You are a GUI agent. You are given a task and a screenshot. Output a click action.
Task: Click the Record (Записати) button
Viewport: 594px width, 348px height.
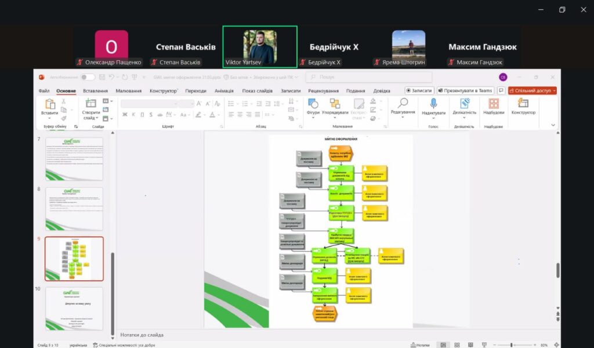tap(419, 90)
